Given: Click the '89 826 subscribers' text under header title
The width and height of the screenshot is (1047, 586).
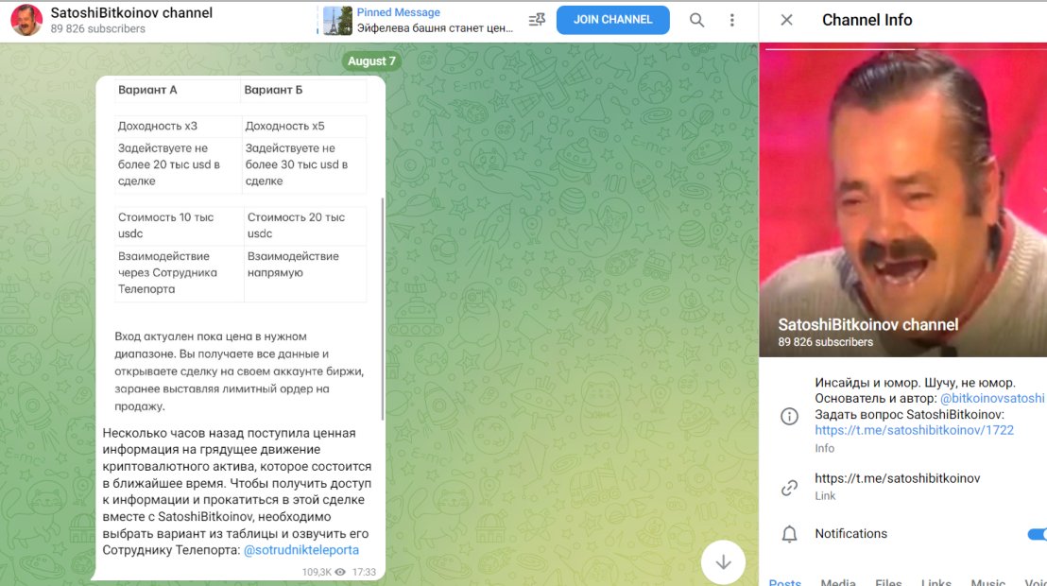Looking at the screenshot, I should pos(97,28).
